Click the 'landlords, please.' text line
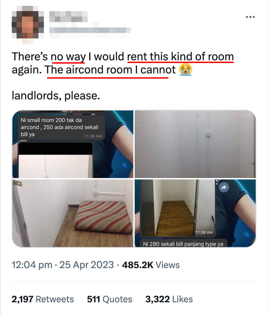 [x=56, y=96]
